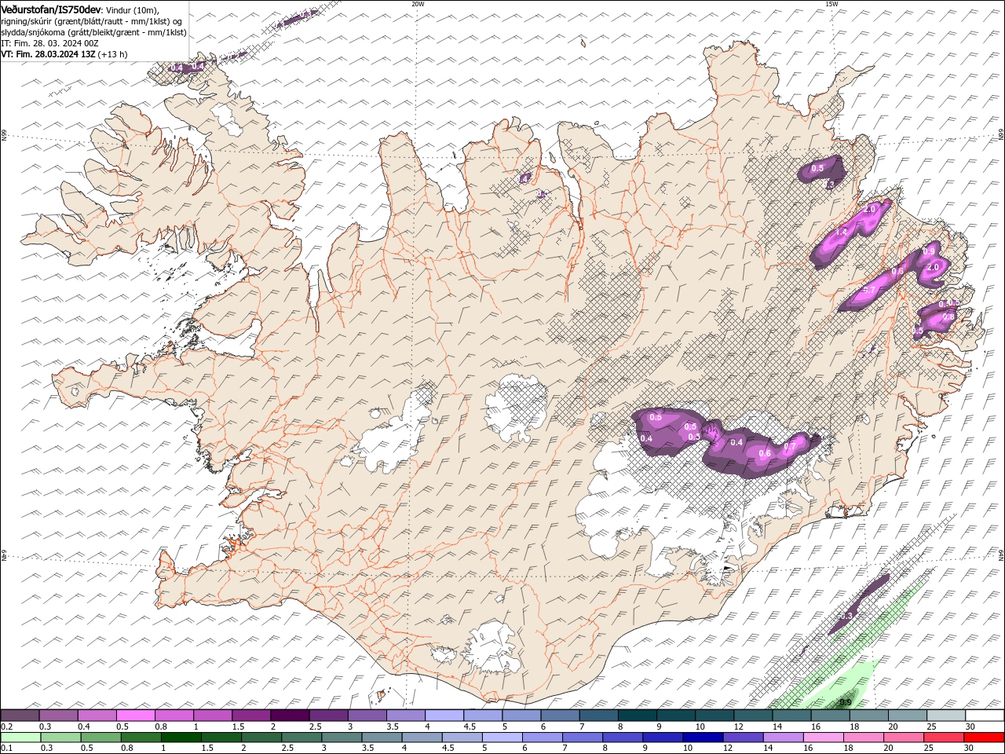Click the '1.4' snow value in the northeast
The height and width of the screenshot is (754, 1005).
click(x=841, y=232)
